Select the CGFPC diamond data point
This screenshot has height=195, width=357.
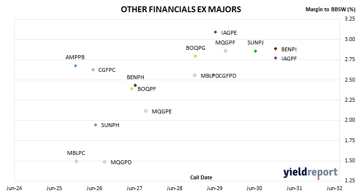click(x=93, y=69)
